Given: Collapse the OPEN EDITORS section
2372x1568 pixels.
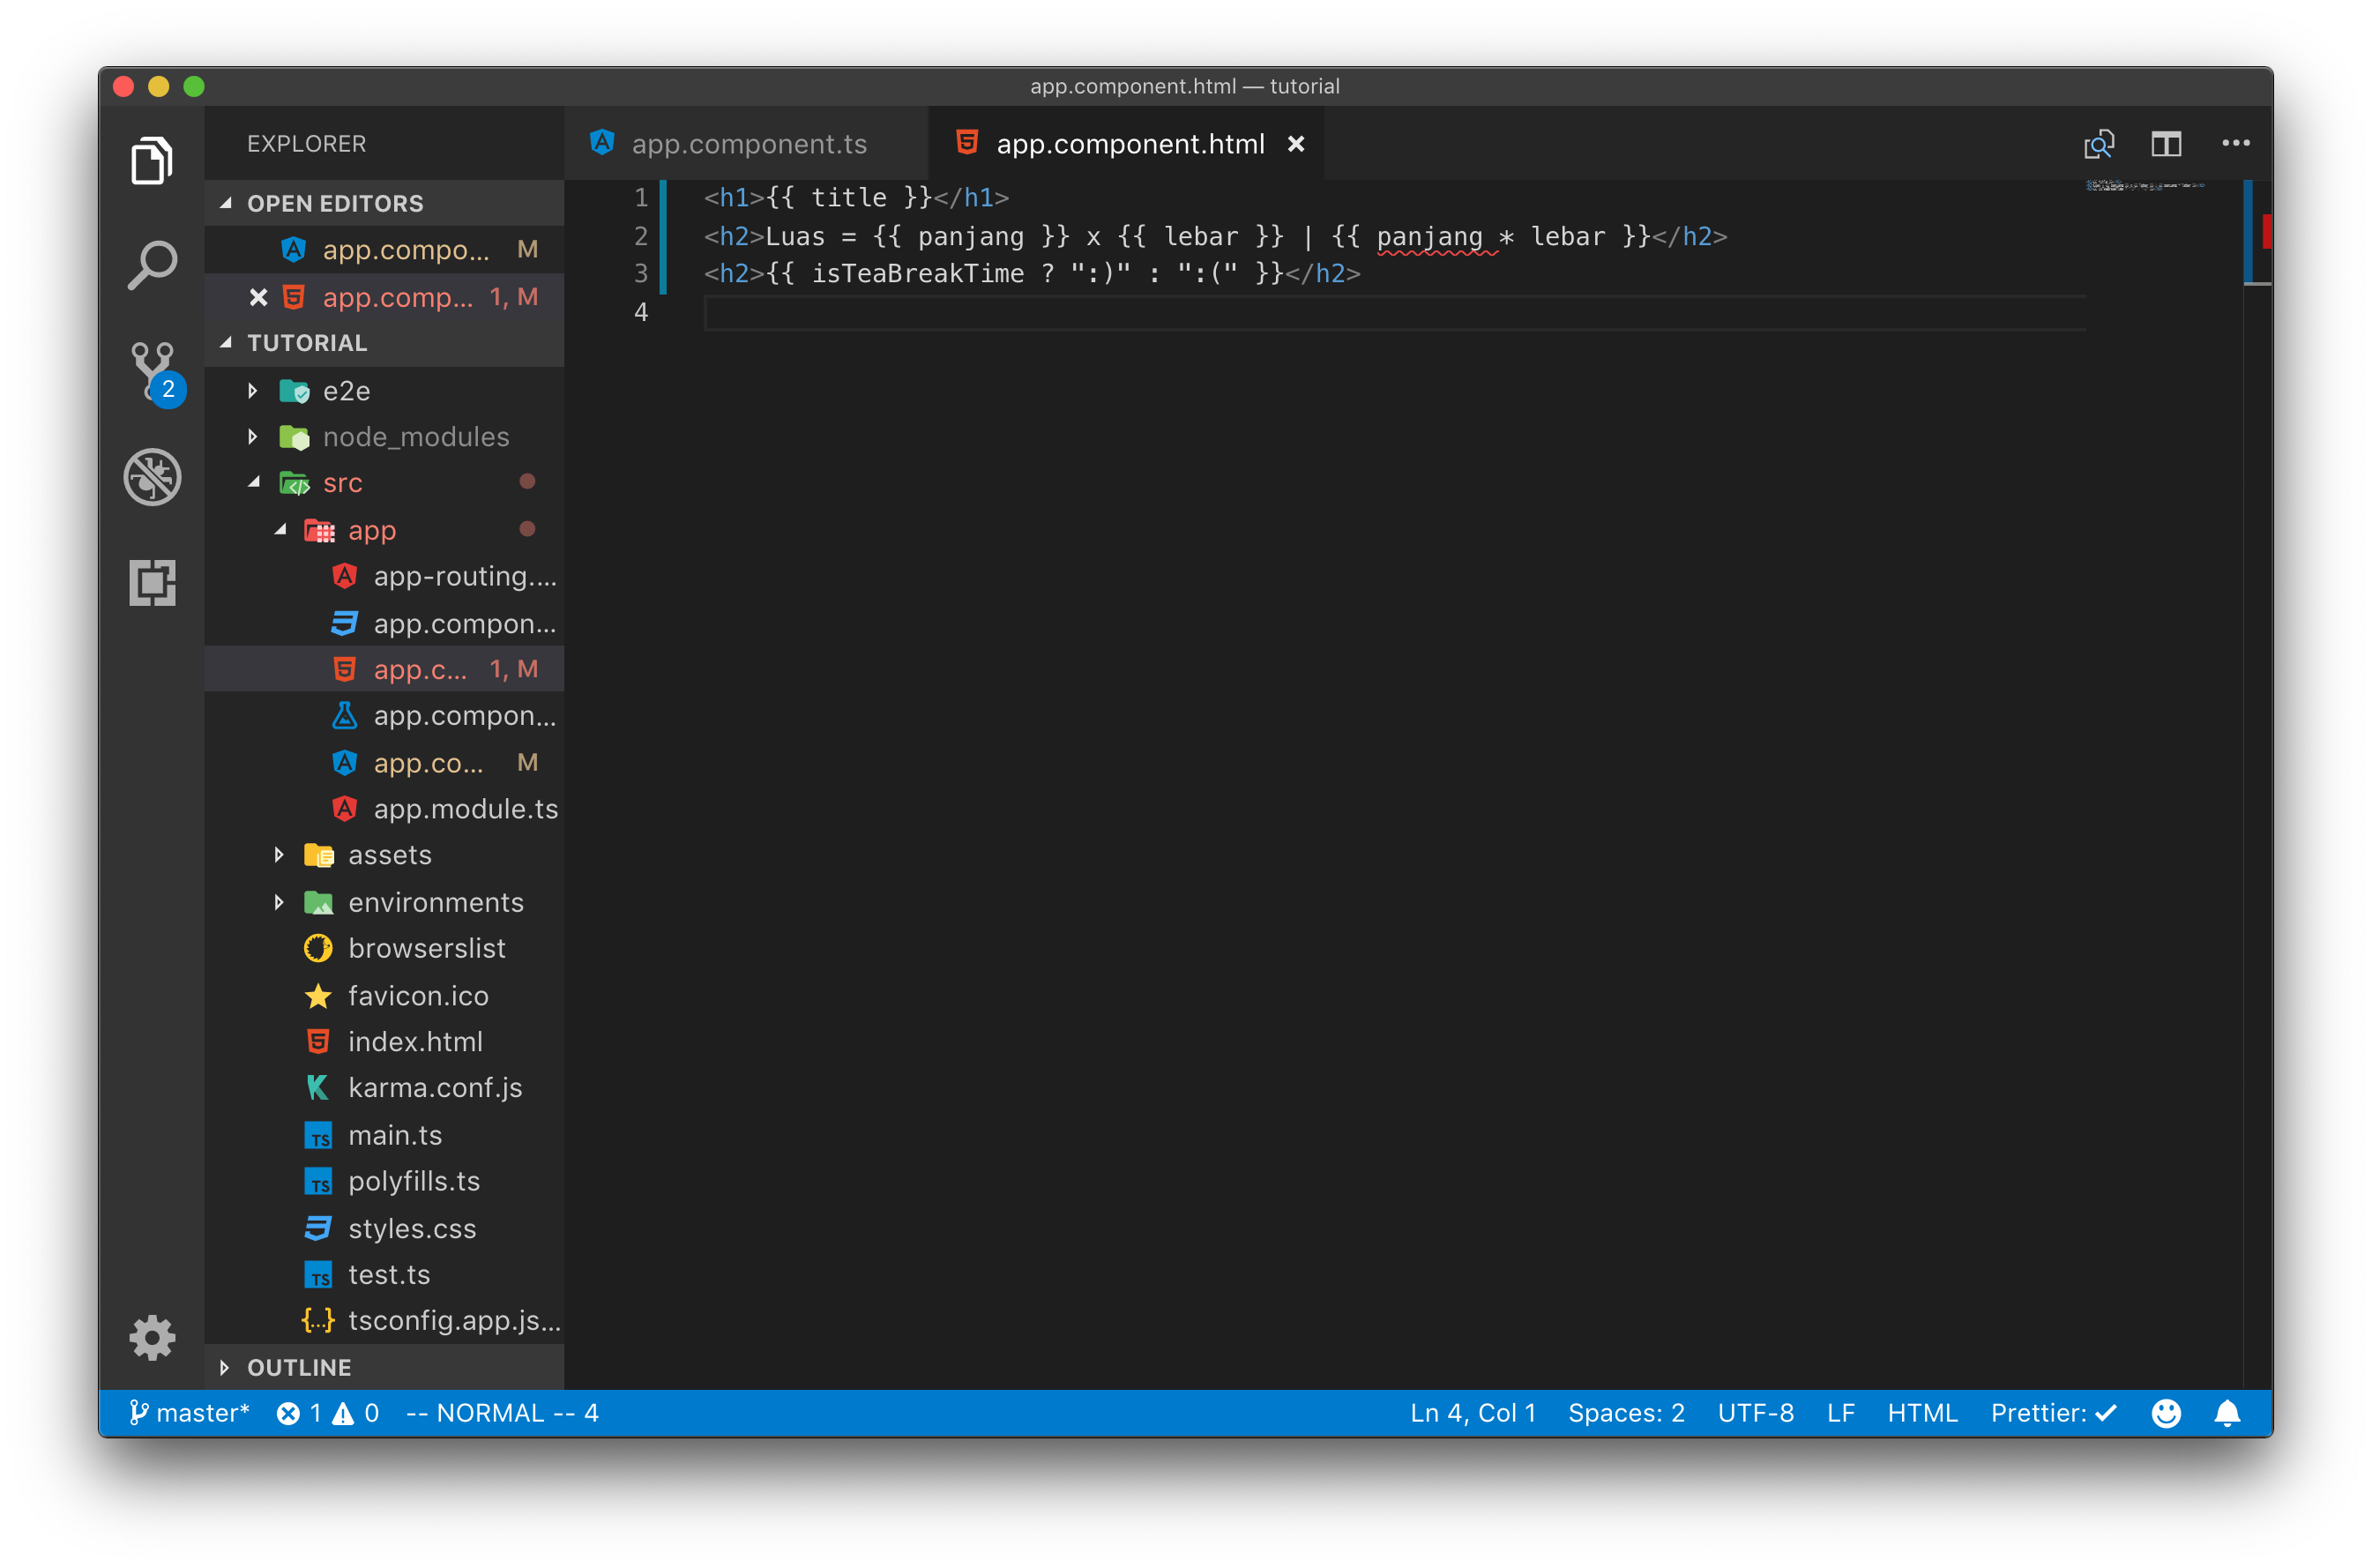Looking at the screenshot, I should tap(384, 203).
